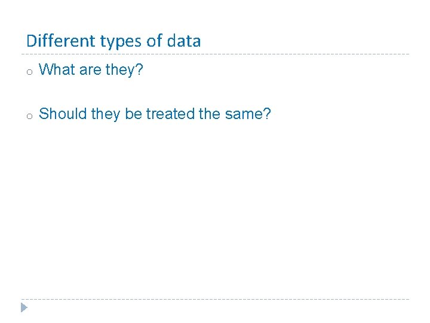Click the bullet marker before 'Should they be treated'
Image resolution: width=430 pixels, height=323 pixels.
tap(28, 115)
